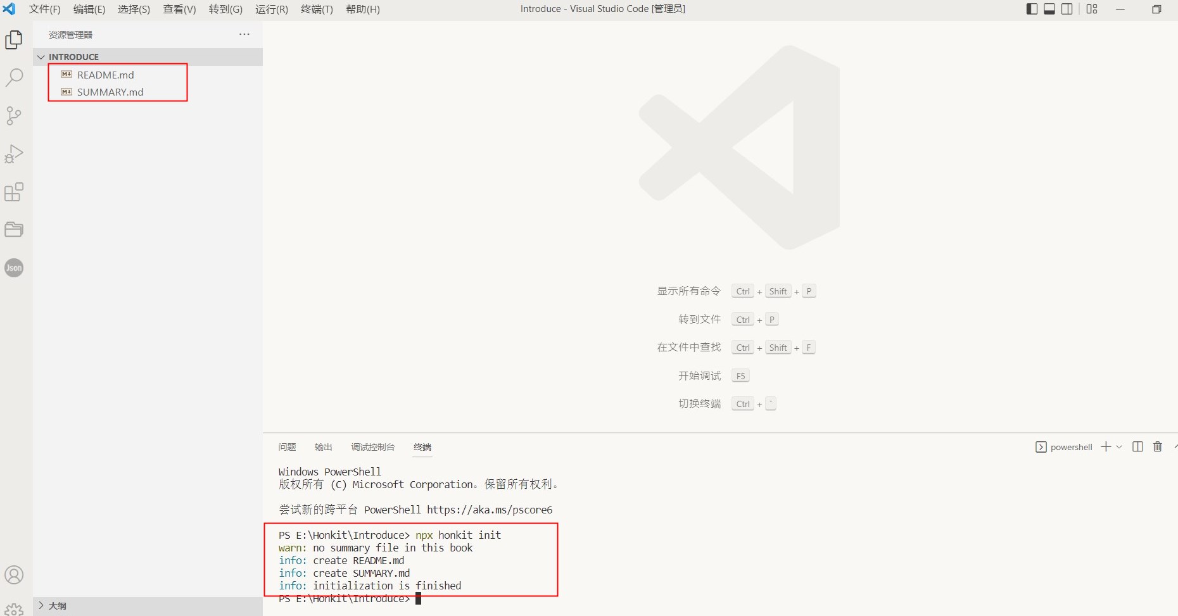Click 'info: create SUMMARY.md' terminal line
This screenshot has height=616, width=1178.
click(x=345, y=573)
